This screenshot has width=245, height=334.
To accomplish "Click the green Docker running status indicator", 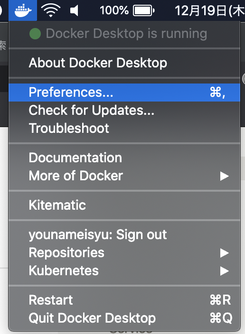I will pyautogui.click(x=35, y=34).
